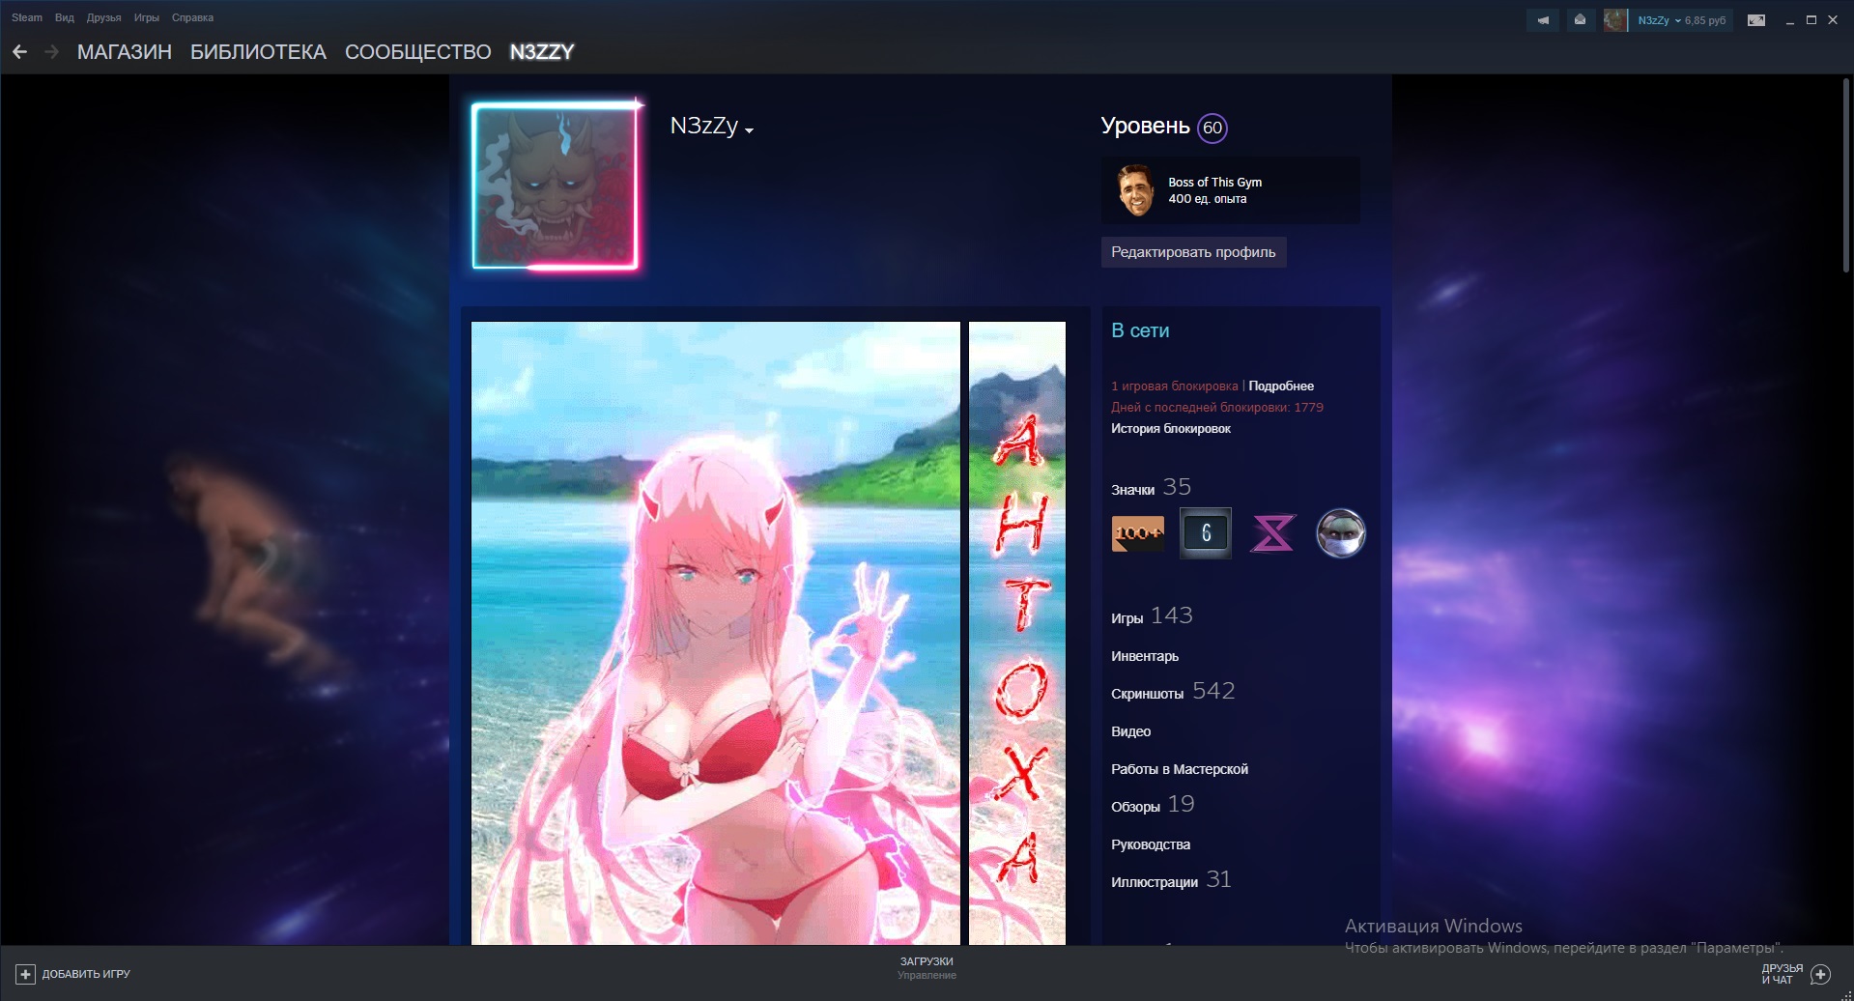Open the oni mask profile avatar

tap(555, 186)
